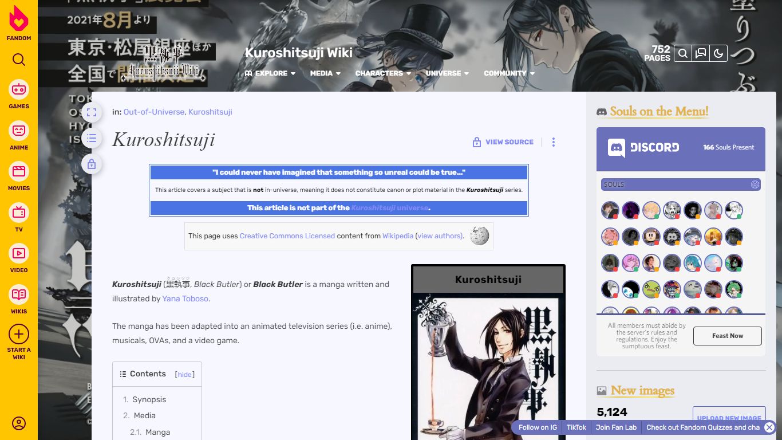Jump to Synopsis in Contents
782x440 pixels.
(149, 399)
